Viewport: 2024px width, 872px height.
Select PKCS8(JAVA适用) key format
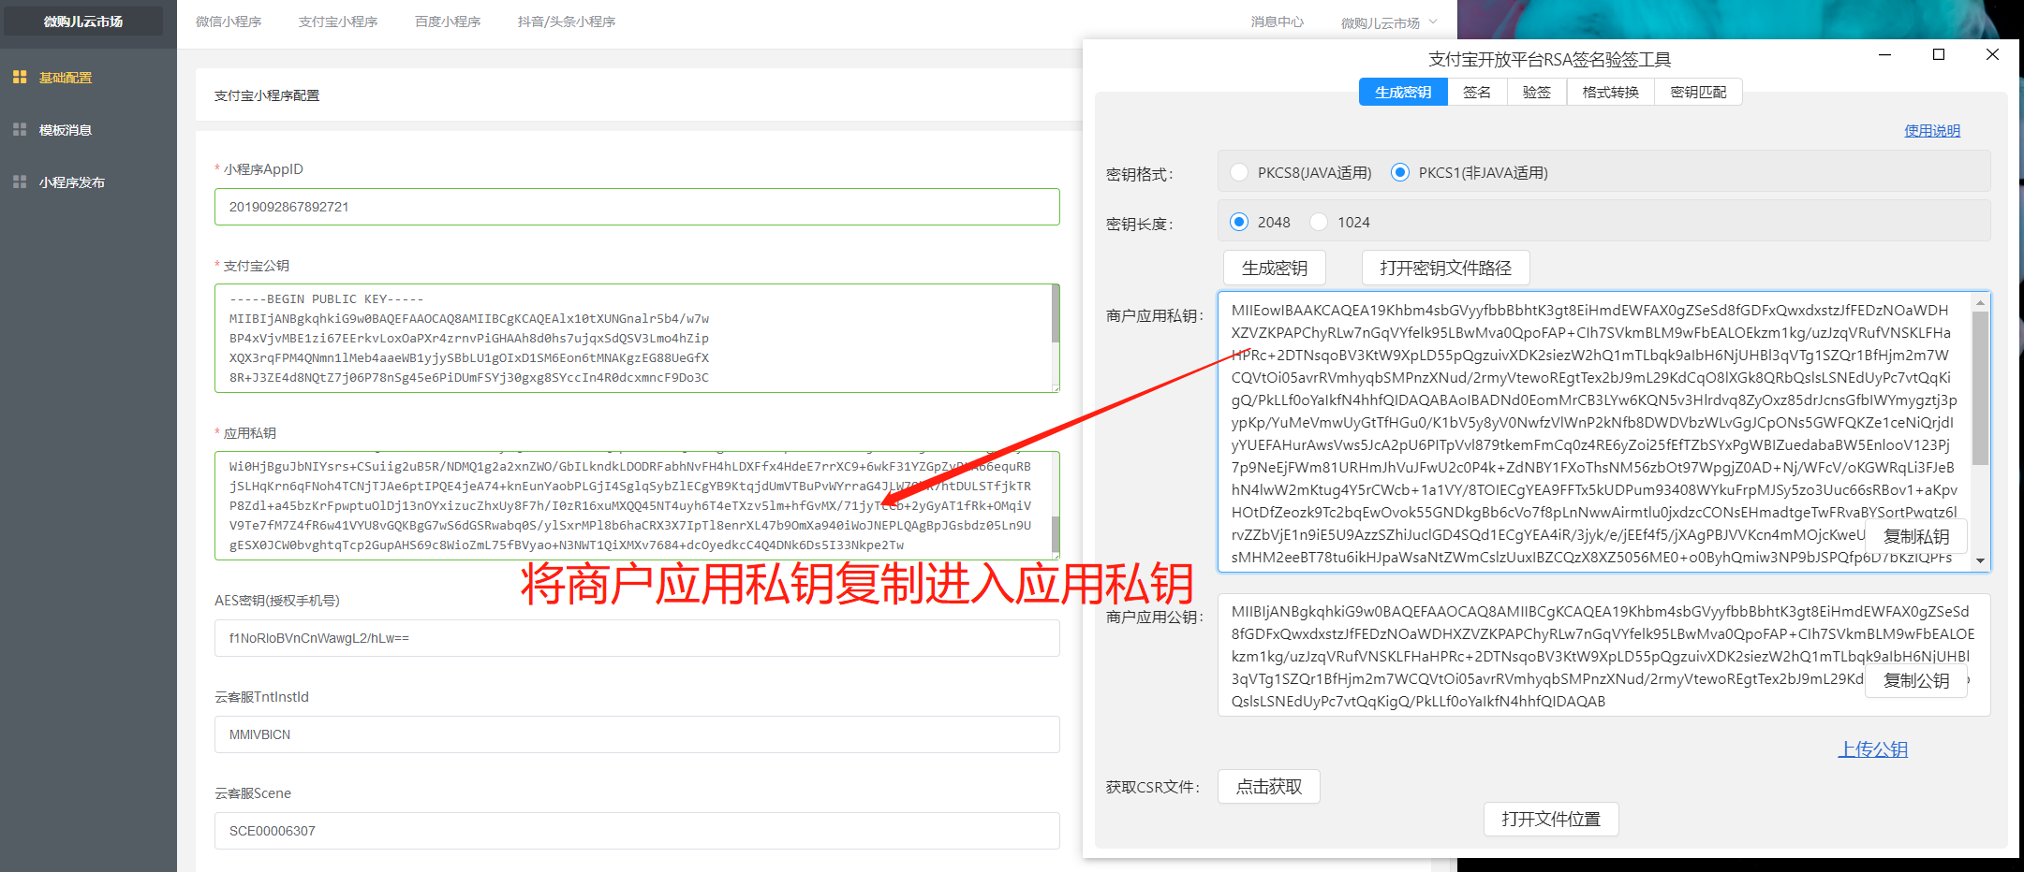pyautogui.click(x=1239, y=172)
